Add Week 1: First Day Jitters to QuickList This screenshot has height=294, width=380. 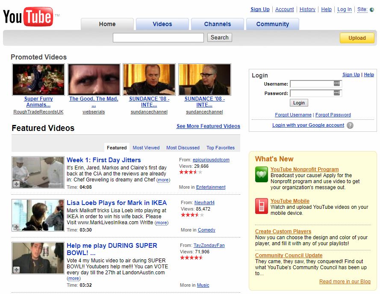[x=17, y=184]
